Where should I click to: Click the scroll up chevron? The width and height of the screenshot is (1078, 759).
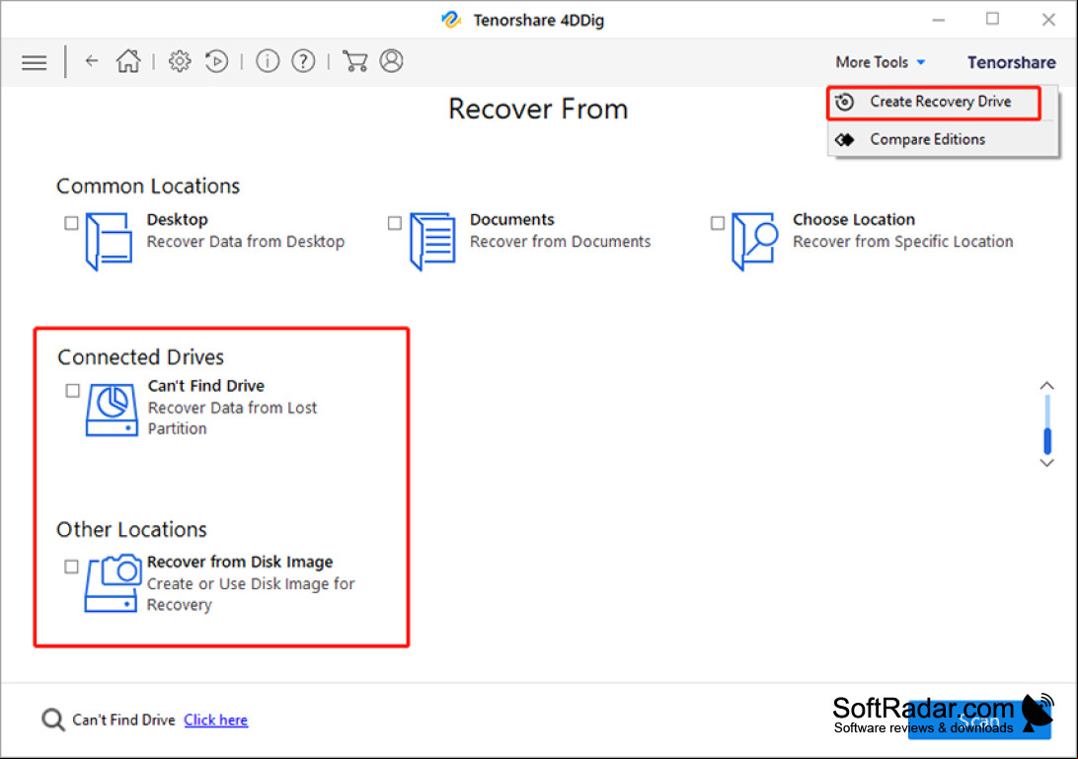[1046, 386]
